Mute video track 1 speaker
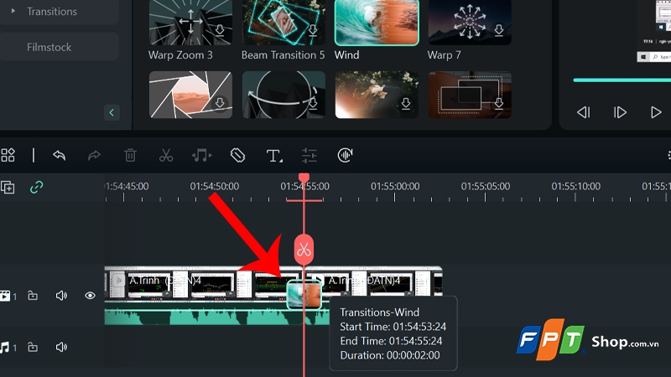Image resolution: width=671 pixels, height=377 pixels. [61, 296]
